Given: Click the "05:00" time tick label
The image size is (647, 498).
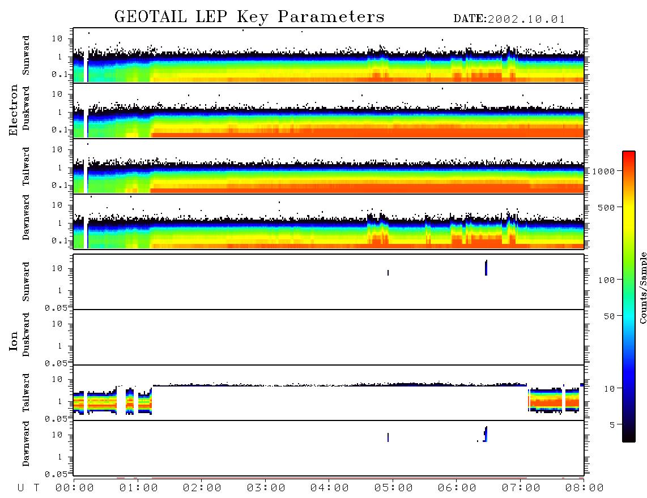Looking at the screenshot, I should pos(394,488).
